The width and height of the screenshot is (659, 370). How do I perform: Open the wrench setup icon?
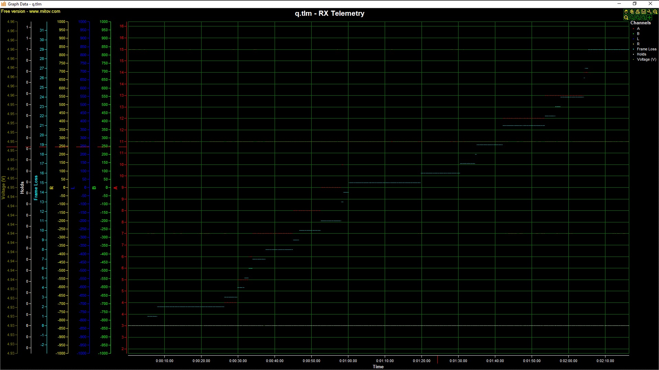(x=649, y=12)
